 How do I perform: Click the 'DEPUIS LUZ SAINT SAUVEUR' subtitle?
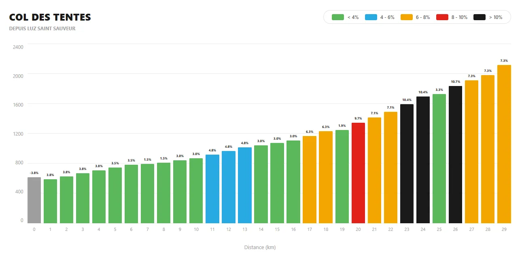(x=42, y=29)
